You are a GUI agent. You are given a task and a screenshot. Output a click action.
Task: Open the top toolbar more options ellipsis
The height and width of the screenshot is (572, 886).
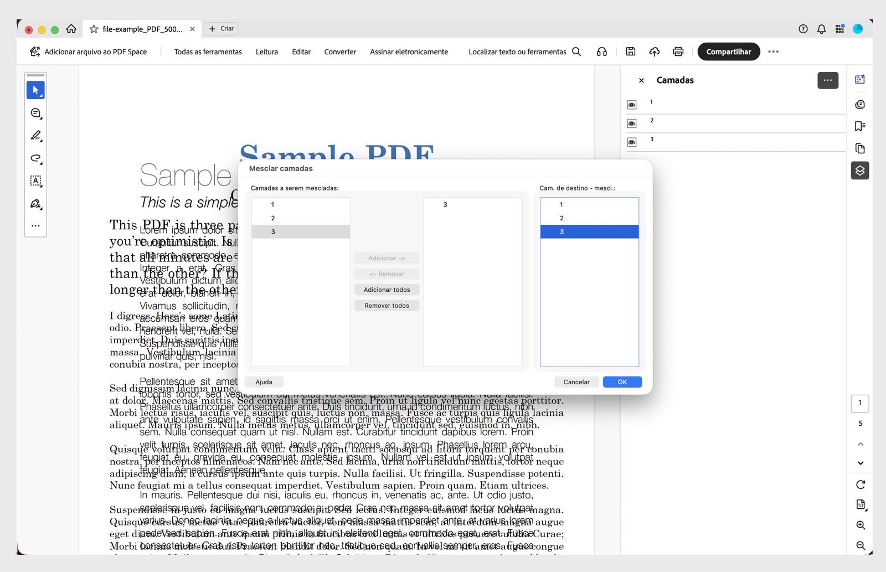774,51
